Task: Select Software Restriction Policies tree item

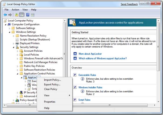Action: (x=39, y=70)
